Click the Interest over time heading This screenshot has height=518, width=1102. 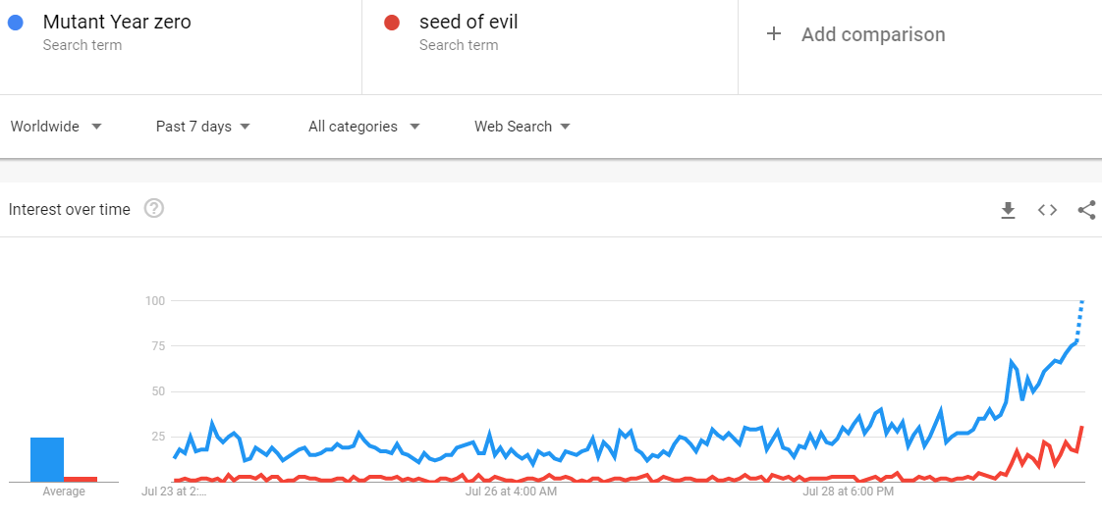coord(70,209)
